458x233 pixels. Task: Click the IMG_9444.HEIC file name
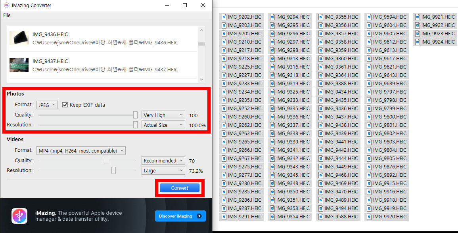coord(341,159)
